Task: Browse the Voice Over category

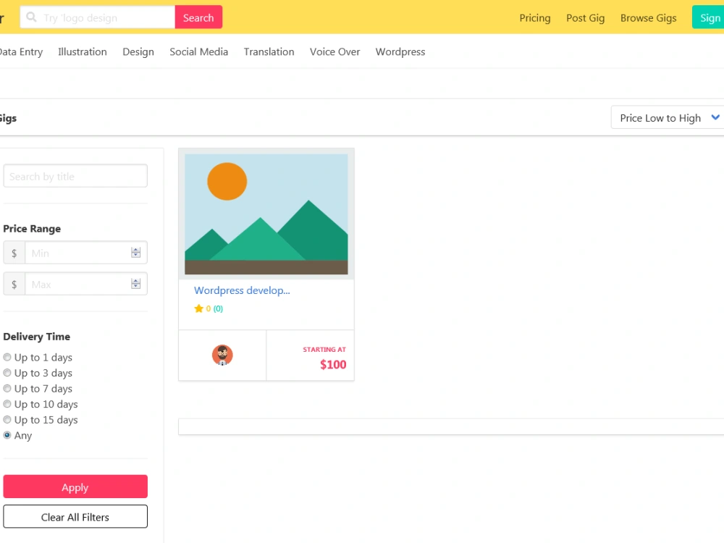Action: pos(334,51)
